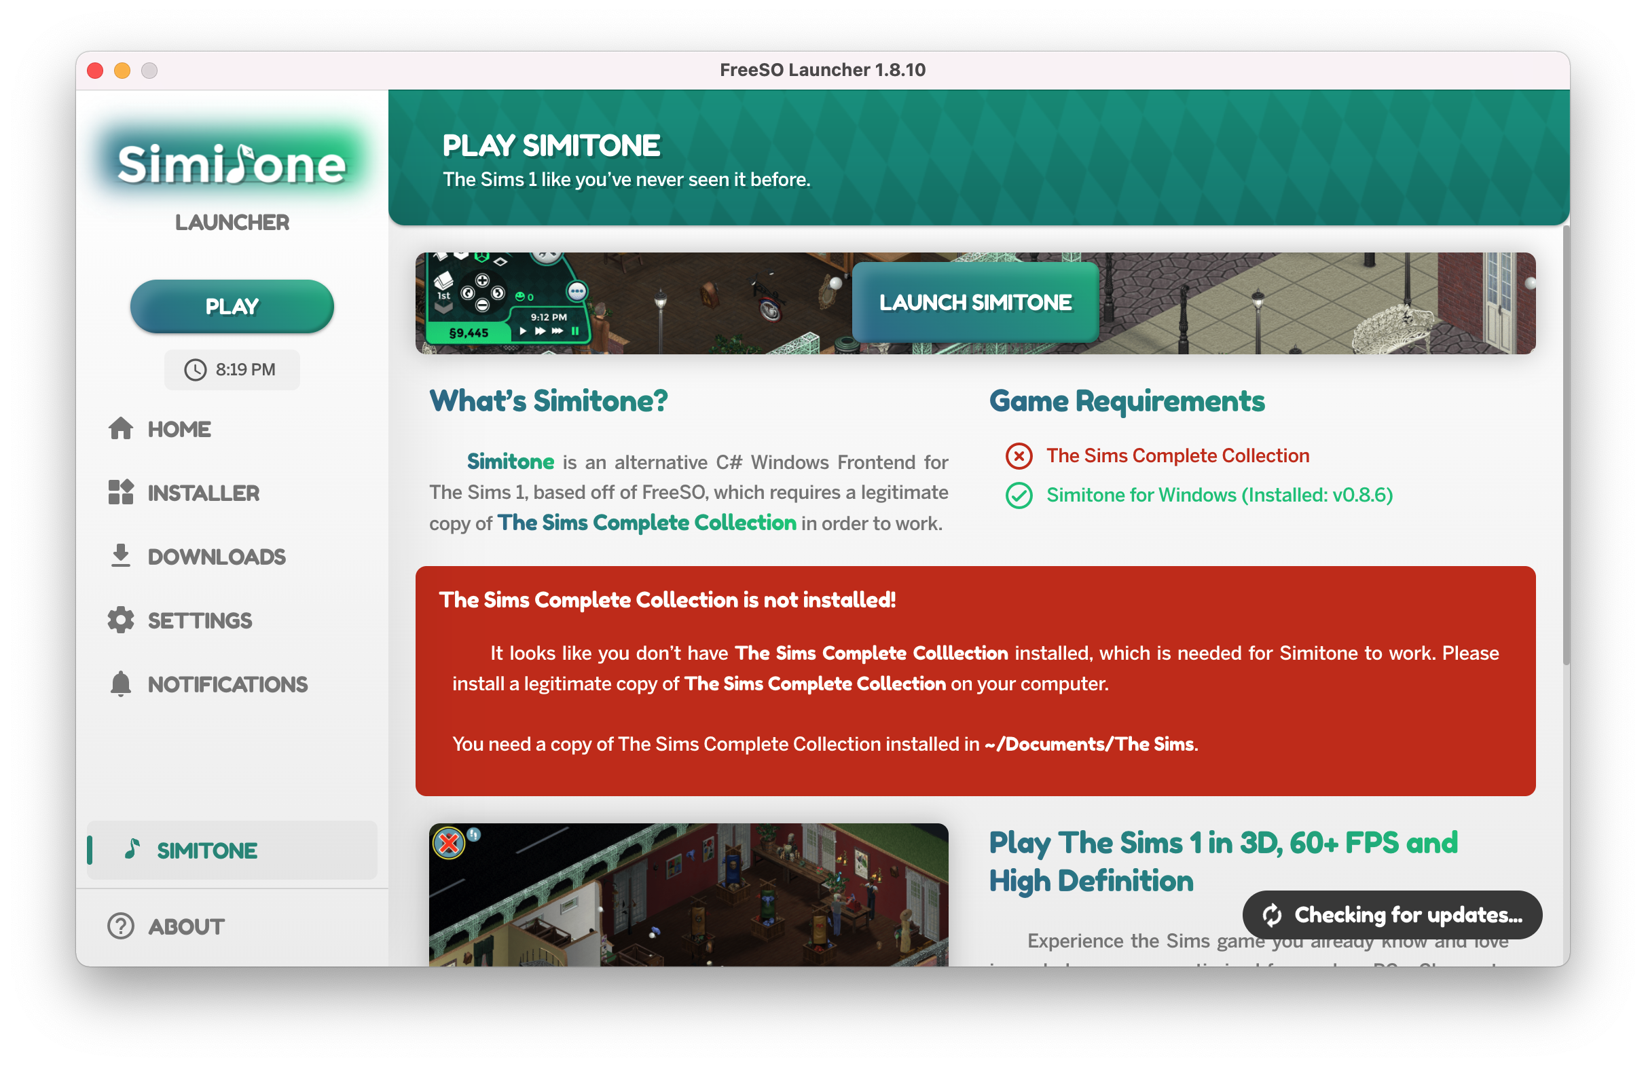
Task: Click the Checking for updates status pill
Action: (x=1391, y=914)
